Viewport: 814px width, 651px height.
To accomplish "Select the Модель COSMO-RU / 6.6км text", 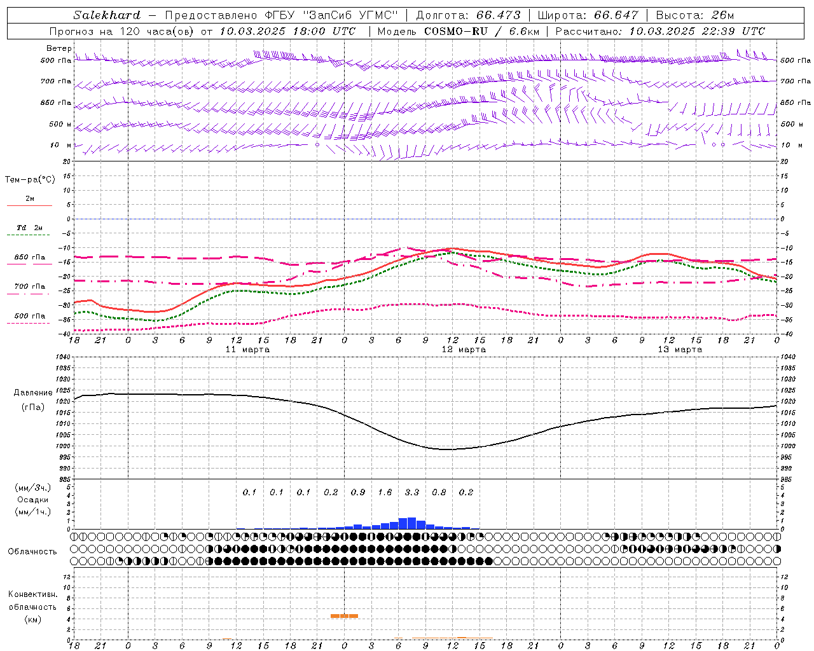I will (x=459, y=31).
